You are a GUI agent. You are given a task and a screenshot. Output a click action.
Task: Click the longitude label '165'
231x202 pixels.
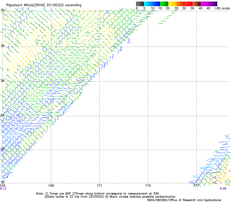[2, 186]
